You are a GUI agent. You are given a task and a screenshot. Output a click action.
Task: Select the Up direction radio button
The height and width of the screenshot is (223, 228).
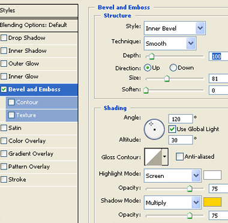pos(148,68)
